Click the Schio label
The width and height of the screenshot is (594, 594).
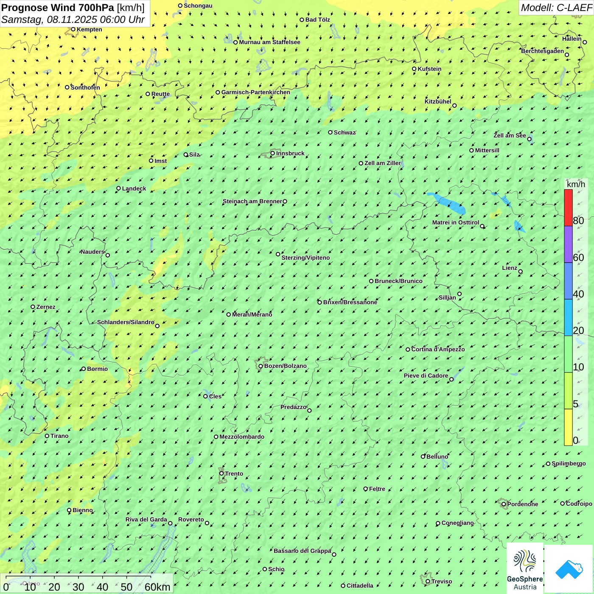(276, 569)
